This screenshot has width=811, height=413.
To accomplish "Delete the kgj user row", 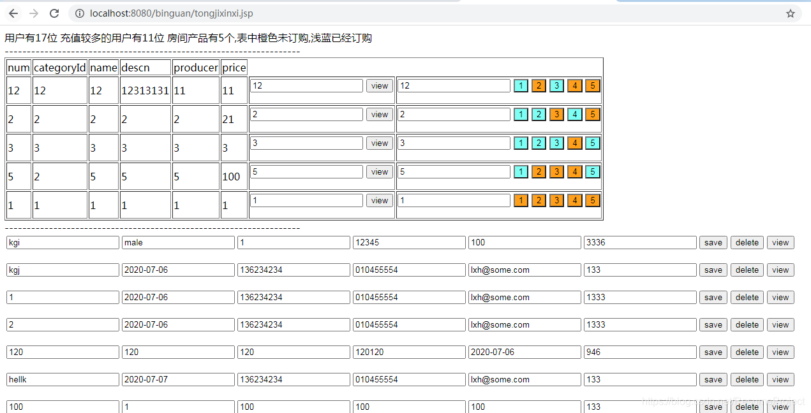I will point(747,270).
